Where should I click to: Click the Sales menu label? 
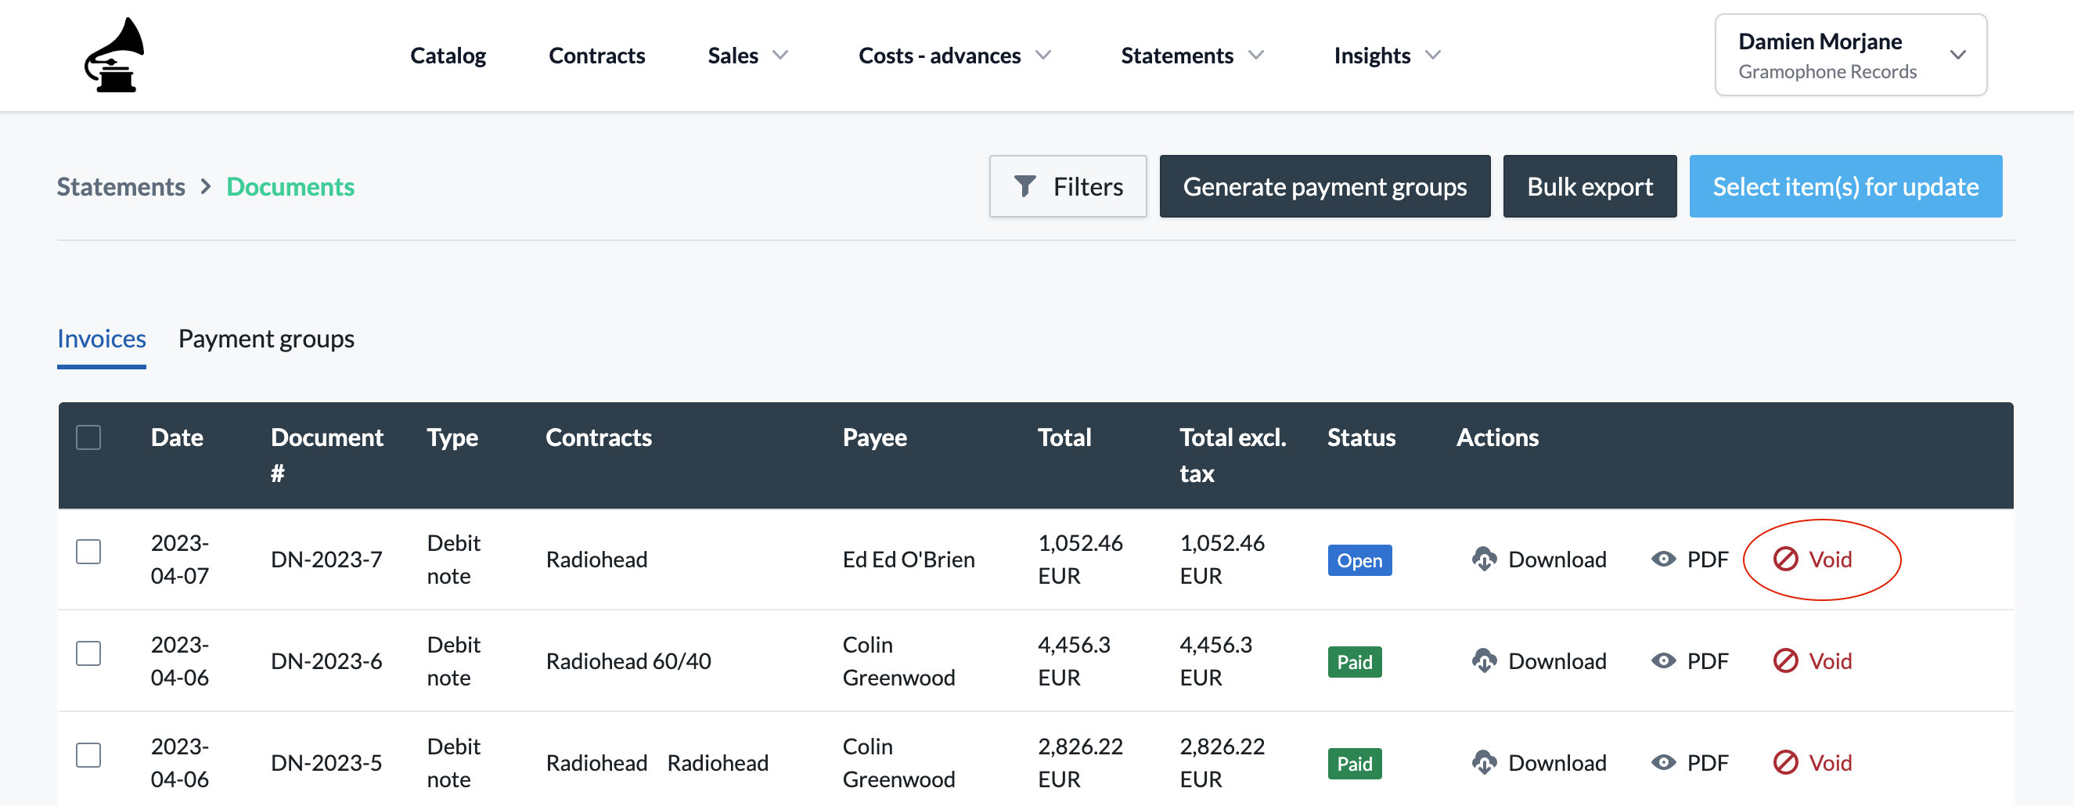pyautogui.click(x=733, y=55)
